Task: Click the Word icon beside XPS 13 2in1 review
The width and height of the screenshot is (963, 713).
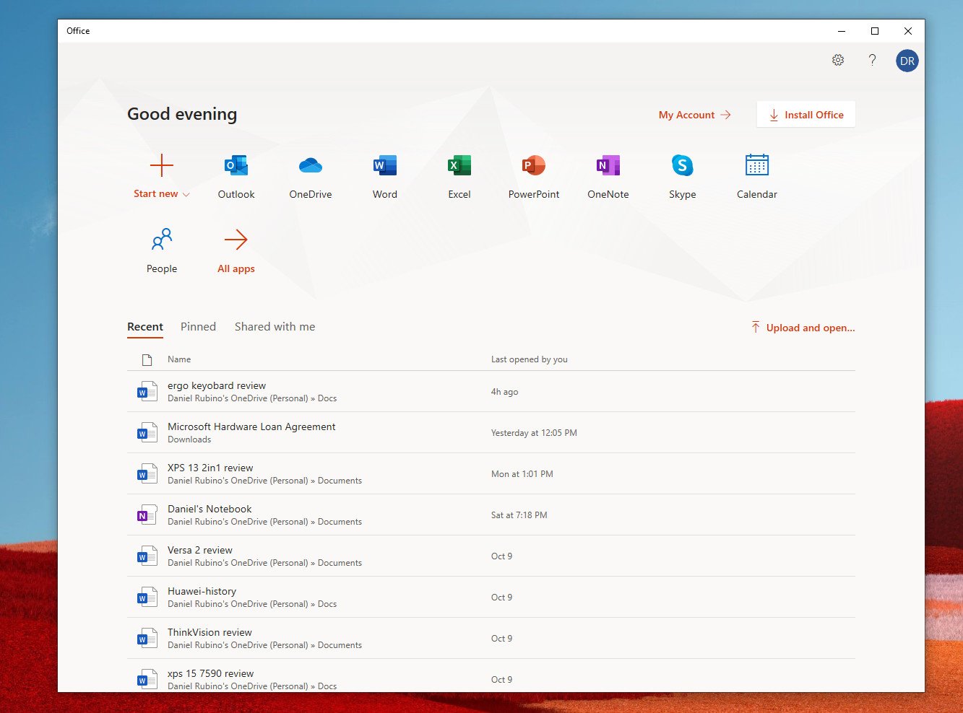Action: 147,473
